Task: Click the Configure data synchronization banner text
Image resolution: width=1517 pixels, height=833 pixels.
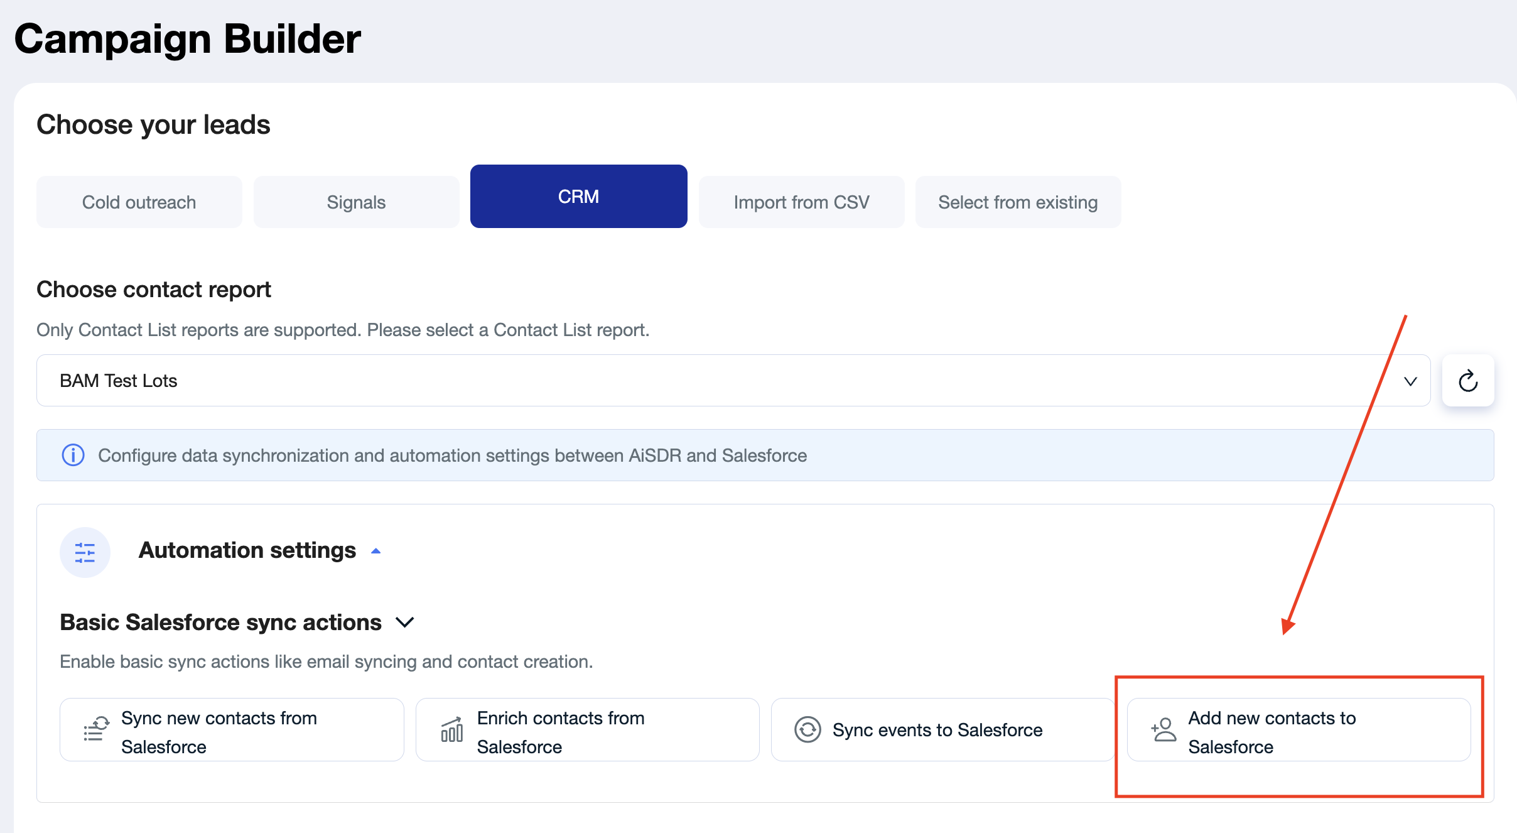Action: click(452, 455)
